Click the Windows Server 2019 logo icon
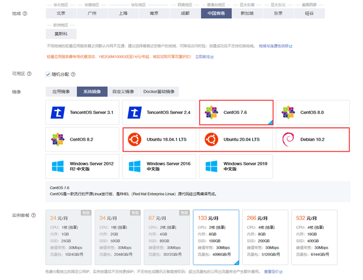The width and height of the screenshot is (363, 280). (x=212, y=167)
